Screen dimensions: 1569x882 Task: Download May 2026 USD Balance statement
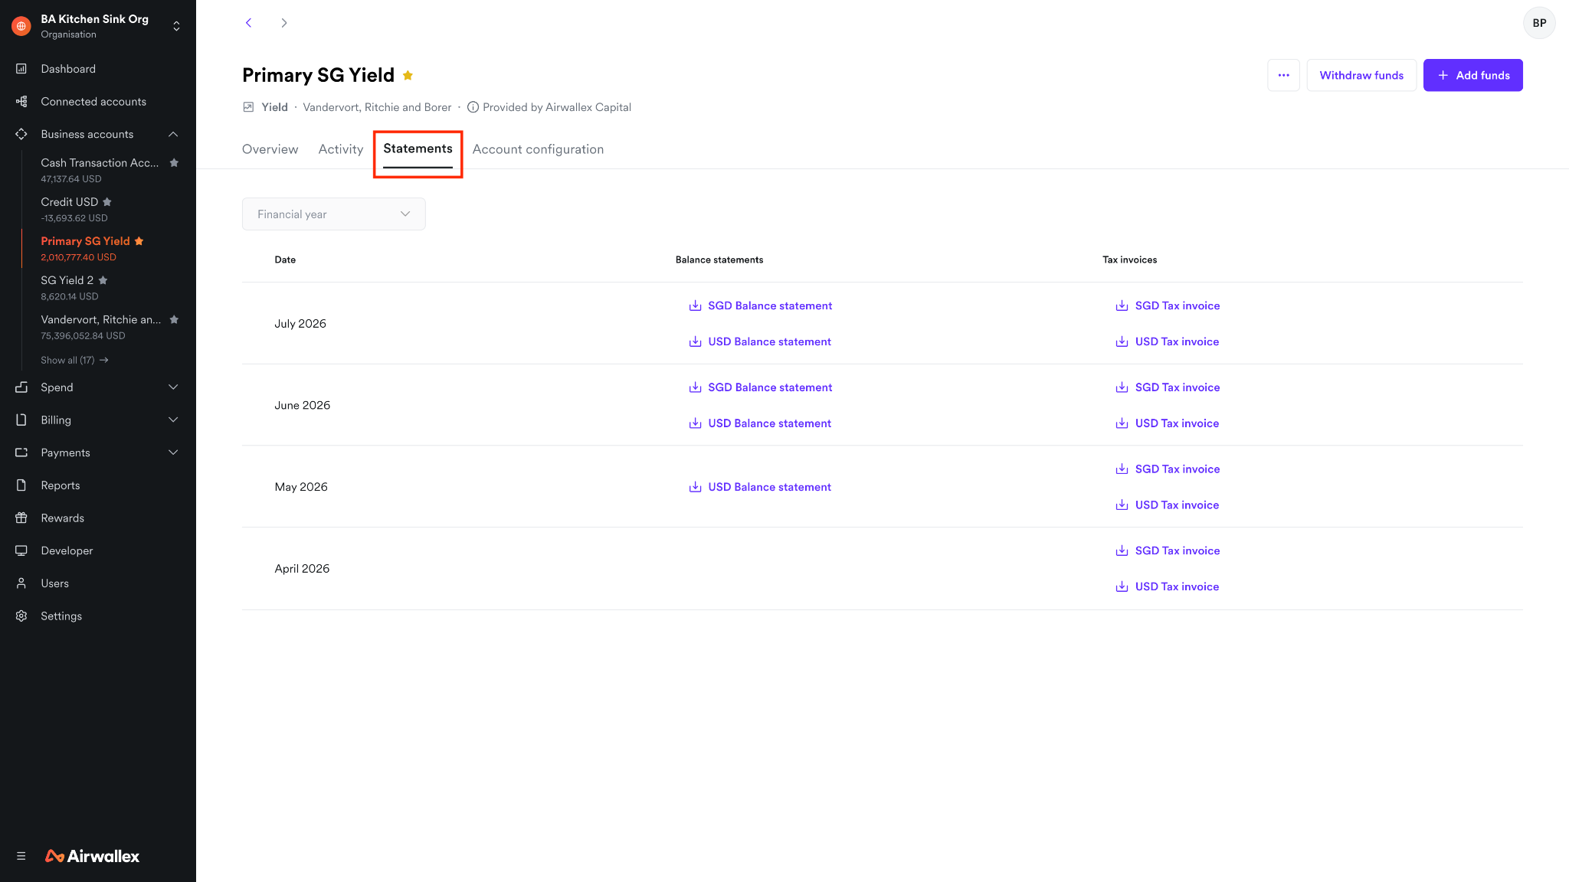coord(759,487)
